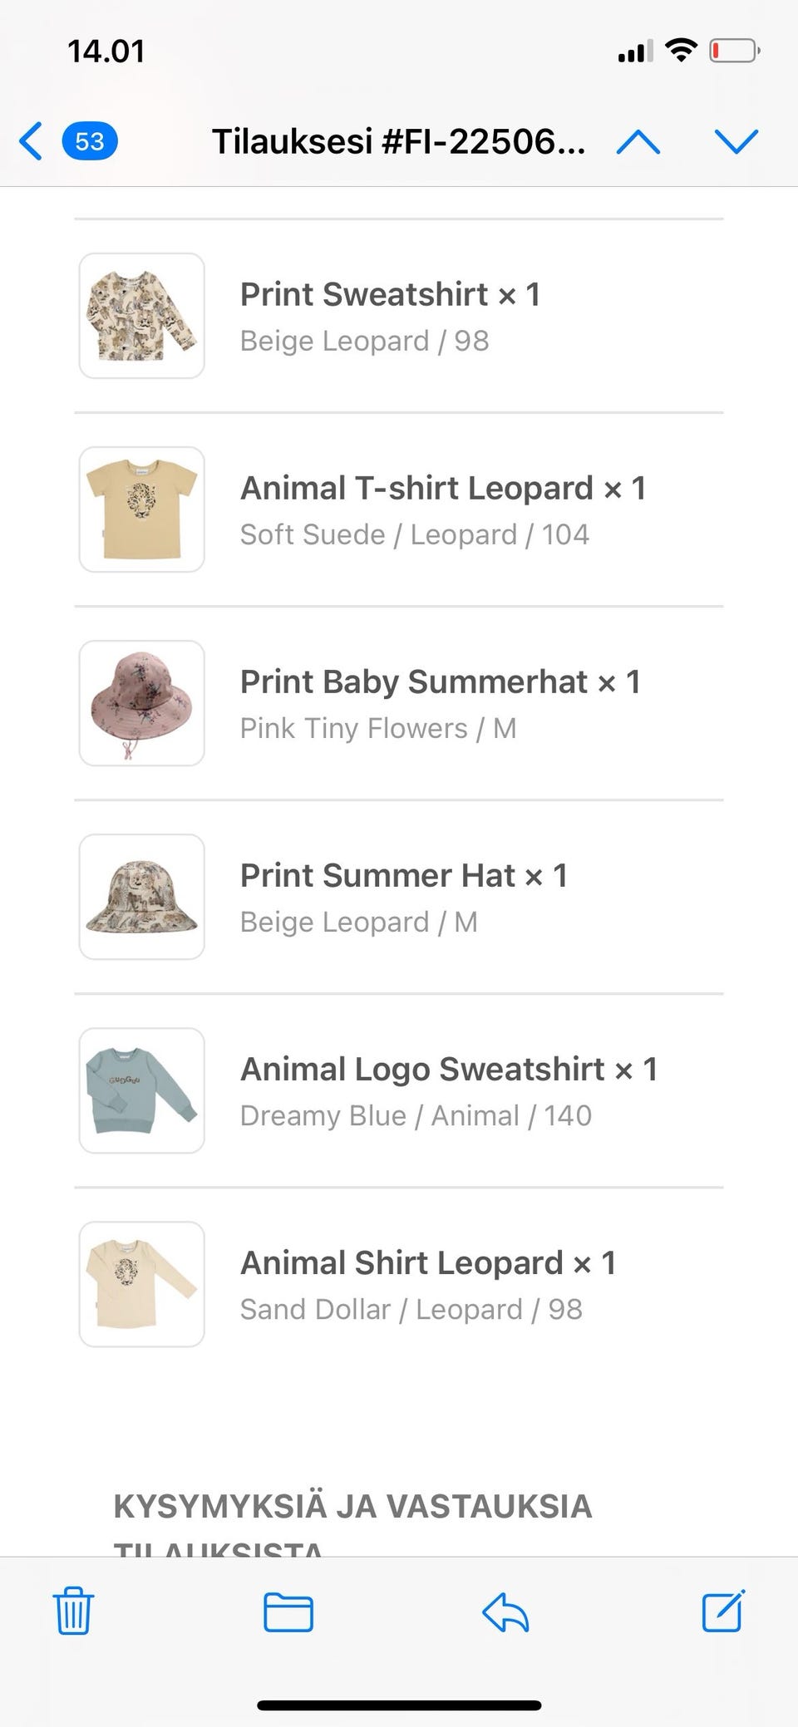Open the pink Baby Summerhat thumbnail
Image resolution: width=798 pixels, height=1727 pixels.
coord(142,703)
